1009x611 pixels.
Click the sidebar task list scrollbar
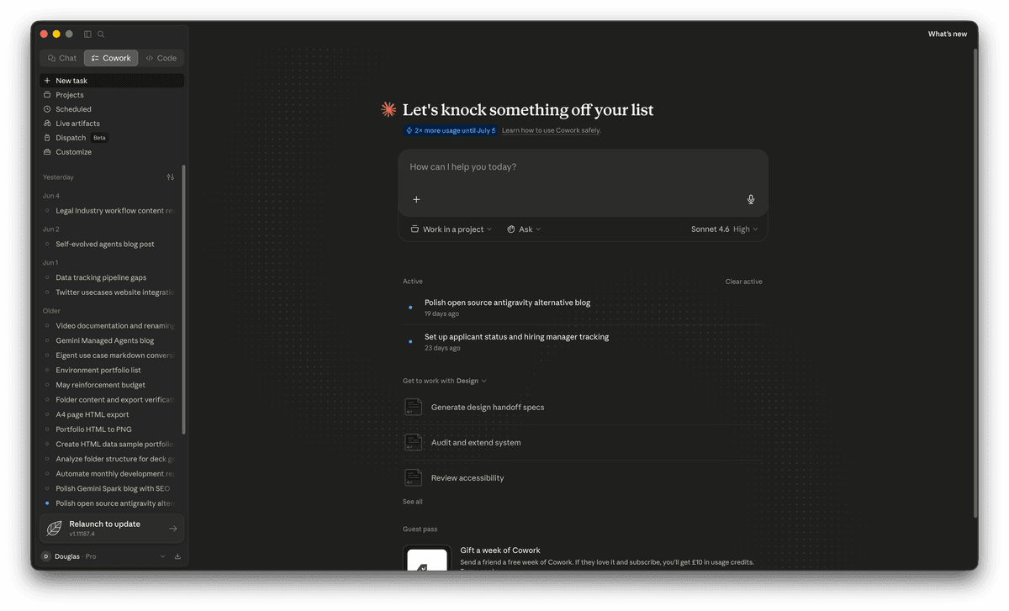pyautogui.click(x=183, y=298)
